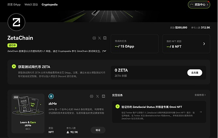
Task: Click the 交互任务 heading
Action: click(117, 95)
